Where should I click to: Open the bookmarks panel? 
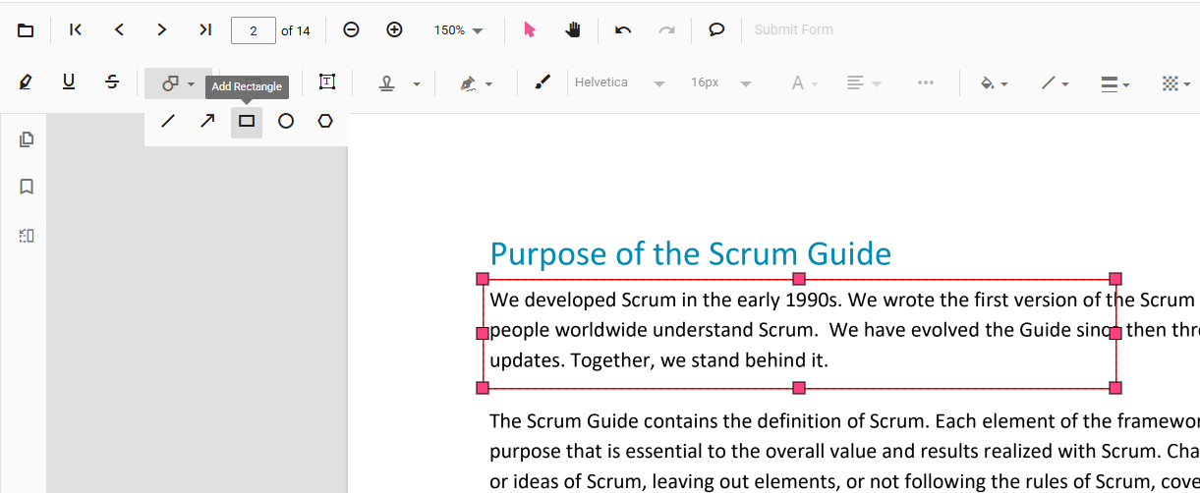[x=27, y=187]
